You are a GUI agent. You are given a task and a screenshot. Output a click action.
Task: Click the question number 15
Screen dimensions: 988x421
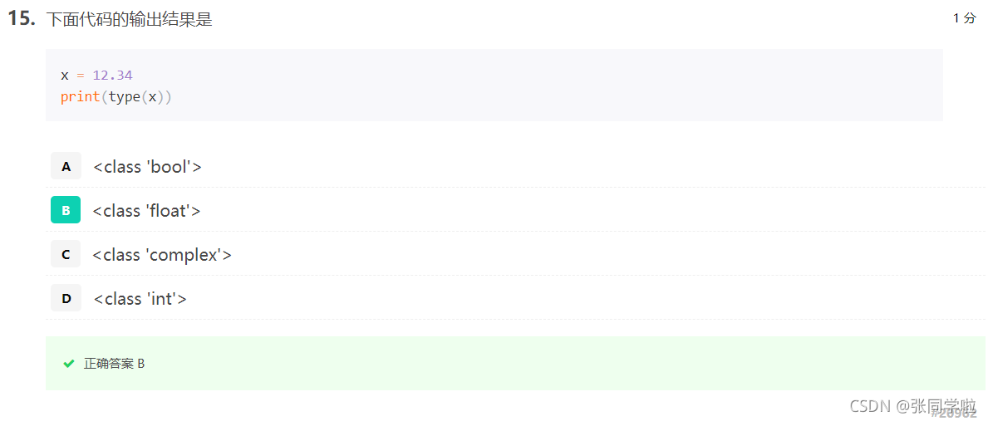point(22,19)
